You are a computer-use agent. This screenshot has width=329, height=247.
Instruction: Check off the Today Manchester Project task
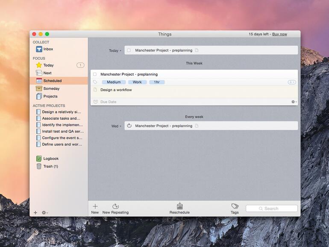(x=129, y=50)
